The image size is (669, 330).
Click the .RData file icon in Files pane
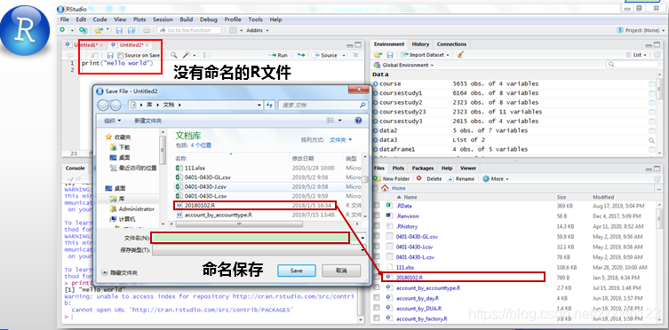click(x=388, y=206)
